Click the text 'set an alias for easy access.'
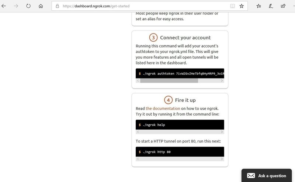This screenshot has width=295, height=182. [160, 19]
